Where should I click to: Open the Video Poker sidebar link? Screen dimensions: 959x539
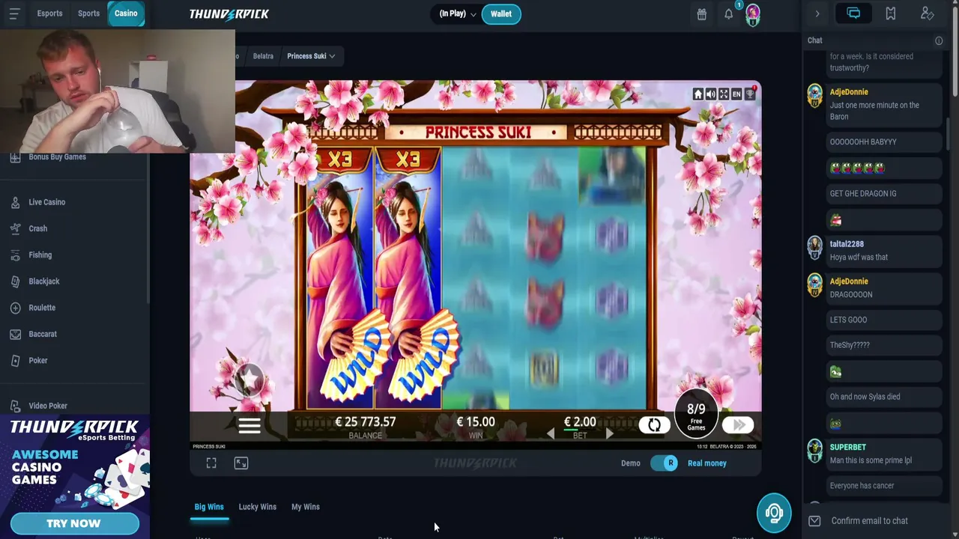pyautogui.click(x=48, y=406)
